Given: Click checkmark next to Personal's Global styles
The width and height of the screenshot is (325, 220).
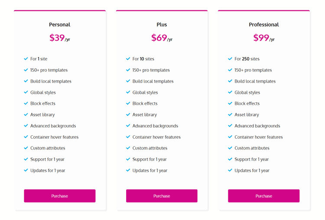Looking at the screenshot, I should (x=26, y=92).
